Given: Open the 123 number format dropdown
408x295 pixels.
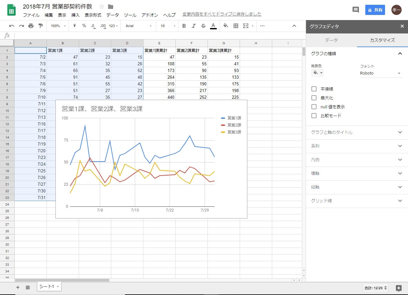Looking at the screenshot, I should click(113, 26).
